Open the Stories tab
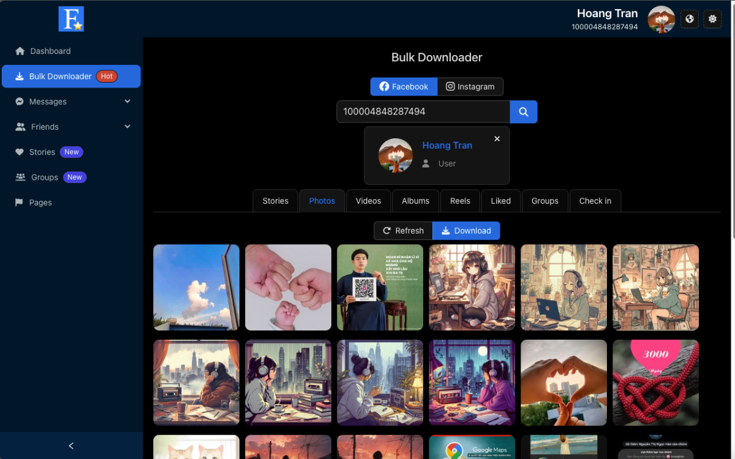The height and width of the screenshot is (459, 735). pyautogui.click(x=276, y=201)
